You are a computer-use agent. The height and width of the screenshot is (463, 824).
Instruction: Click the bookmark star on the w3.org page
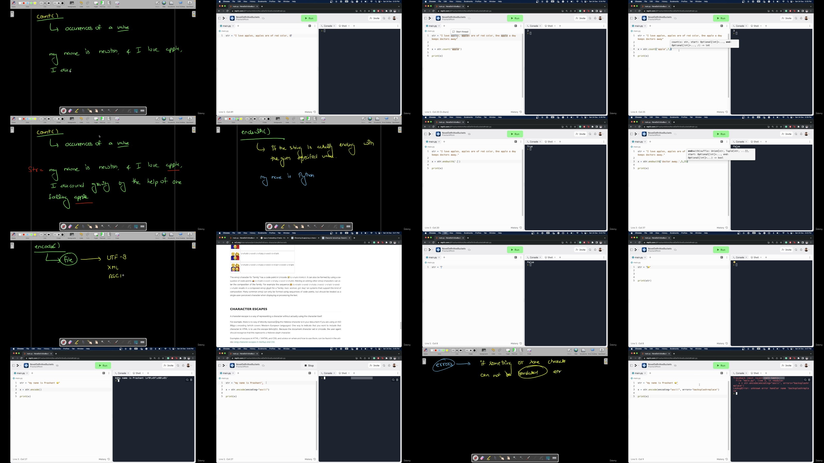coord(369,243)
